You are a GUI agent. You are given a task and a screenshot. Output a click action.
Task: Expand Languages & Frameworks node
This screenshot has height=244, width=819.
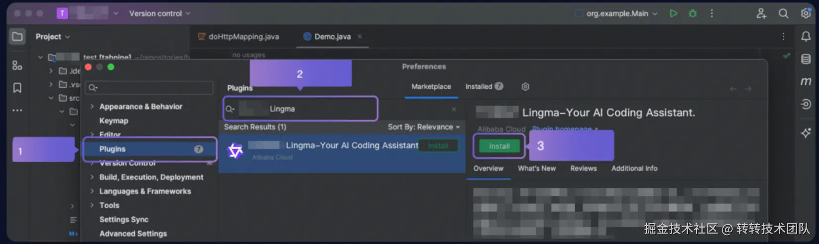(x=92, y=191)
